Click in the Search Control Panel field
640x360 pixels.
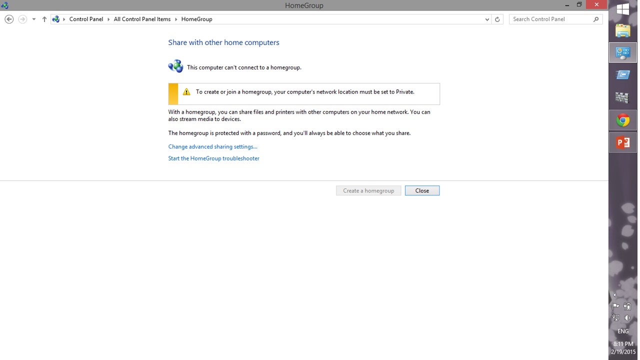(x=550, y=19)
